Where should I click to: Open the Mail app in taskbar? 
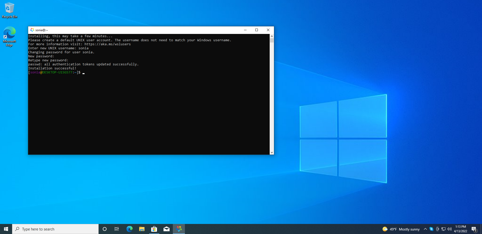166,229
